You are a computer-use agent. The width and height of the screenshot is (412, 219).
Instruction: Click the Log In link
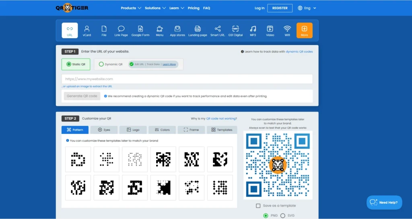click(260, 8)
